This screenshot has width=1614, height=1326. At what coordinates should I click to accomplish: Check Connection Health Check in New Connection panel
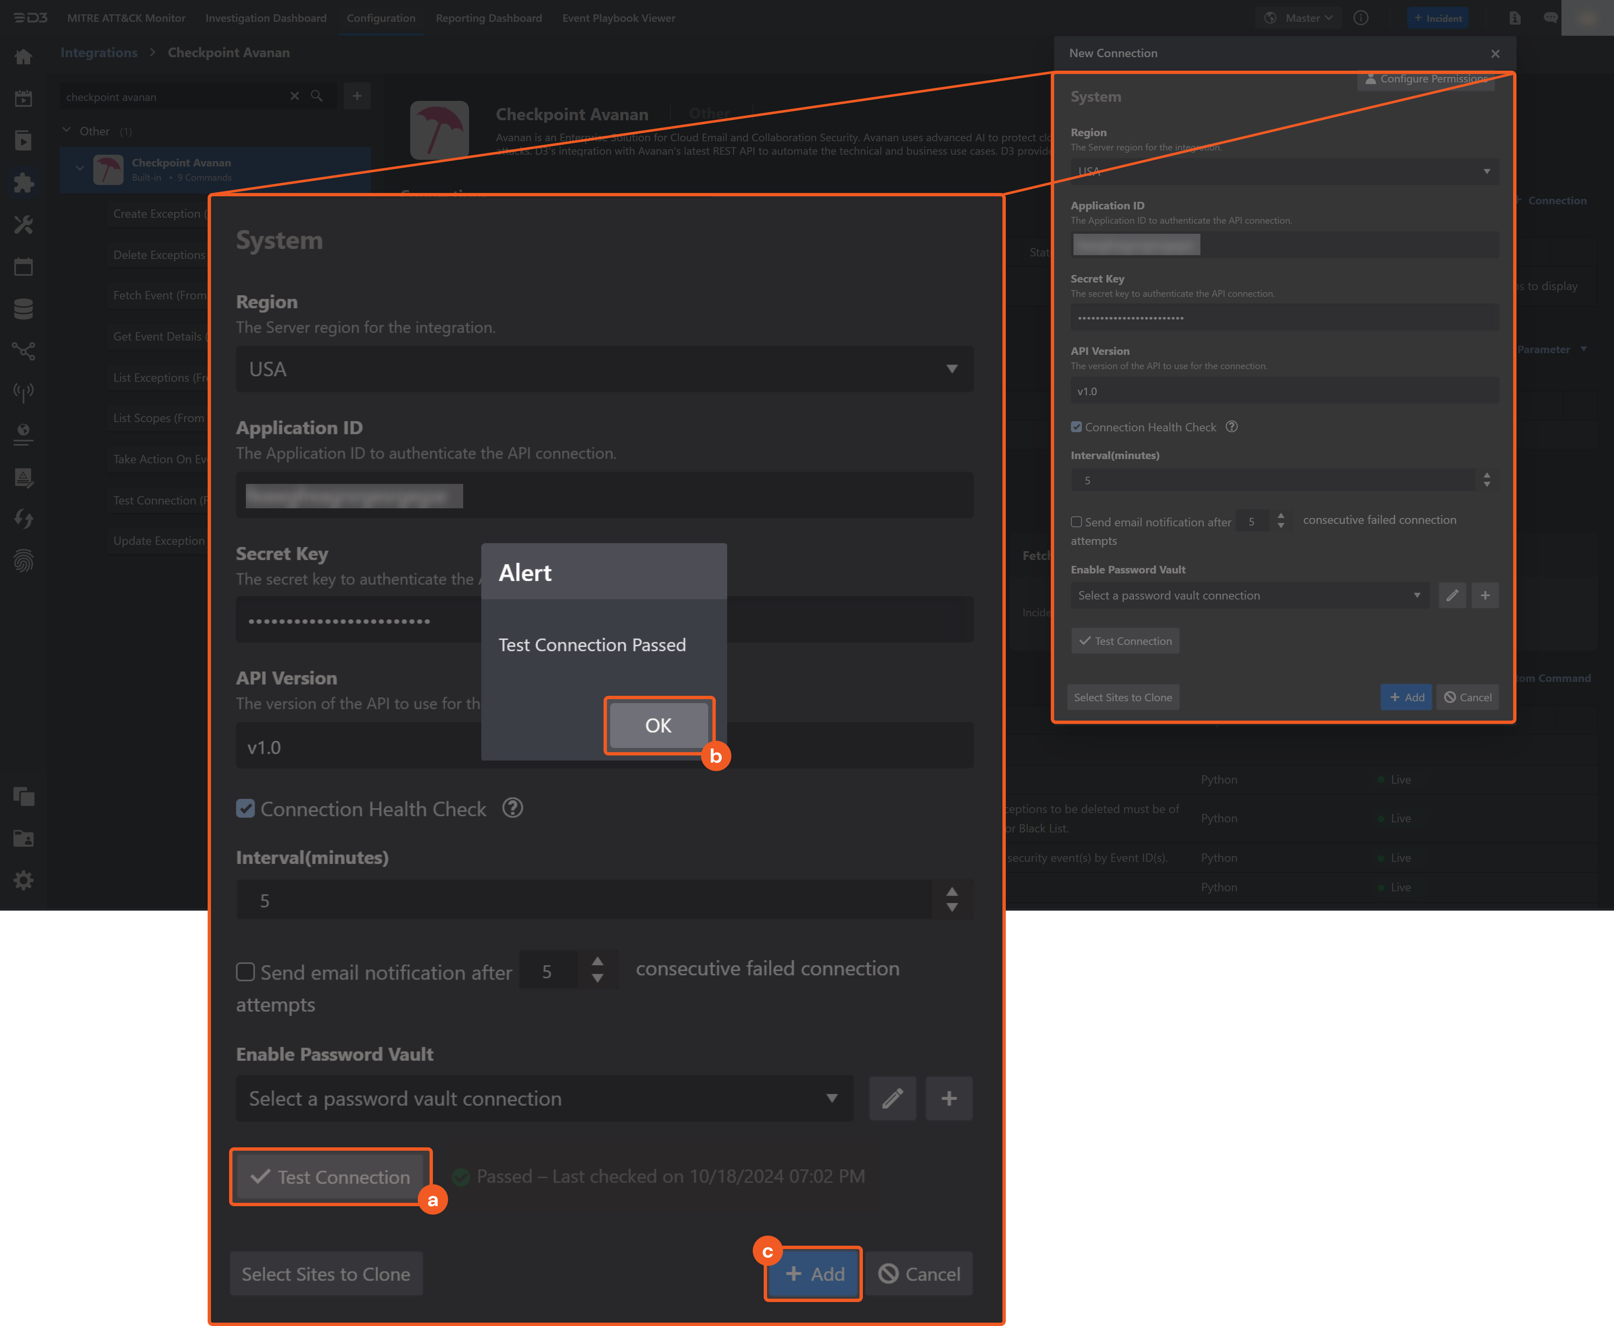tap(1076, 427)
